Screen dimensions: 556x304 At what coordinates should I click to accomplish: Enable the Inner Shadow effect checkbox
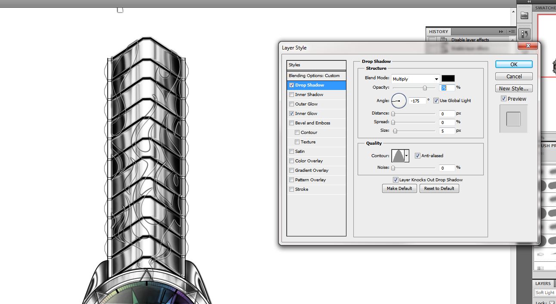pyautogui.click(x=292, y=95)
